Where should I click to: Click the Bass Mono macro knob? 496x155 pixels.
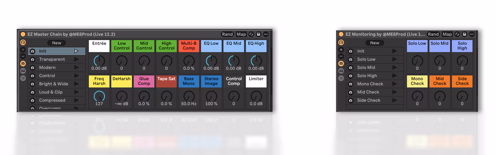click(189, 96)
